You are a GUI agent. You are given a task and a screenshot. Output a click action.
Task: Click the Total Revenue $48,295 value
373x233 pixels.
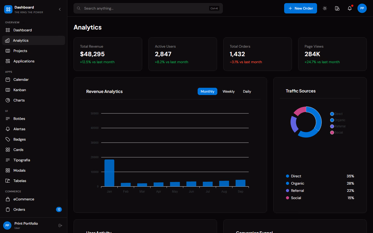tap(92, 54)
